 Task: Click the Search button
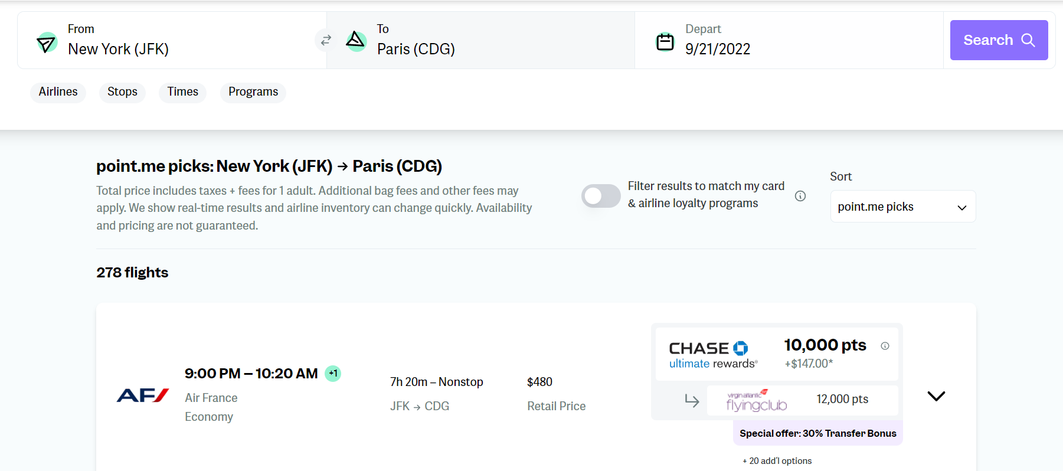pos(998,40)
